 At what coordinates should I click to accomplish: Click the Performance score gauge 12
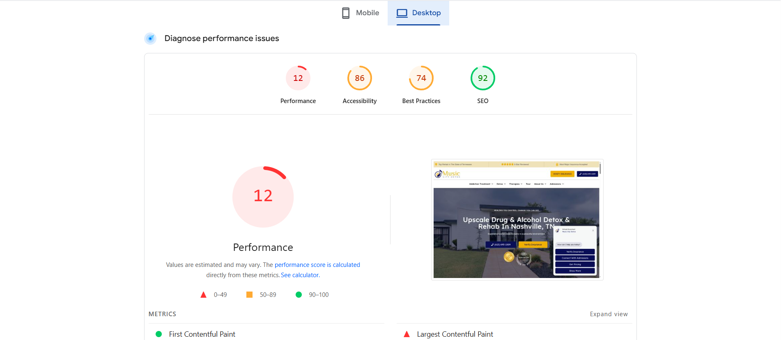pyautogui.click(x=298, y=78)
